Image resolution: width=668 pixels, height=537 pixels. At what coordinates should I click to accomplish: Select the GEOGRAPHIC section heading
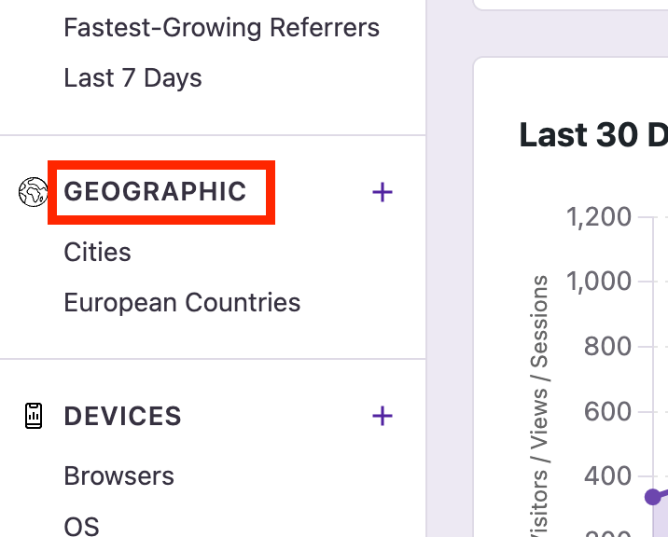[155, 192]
